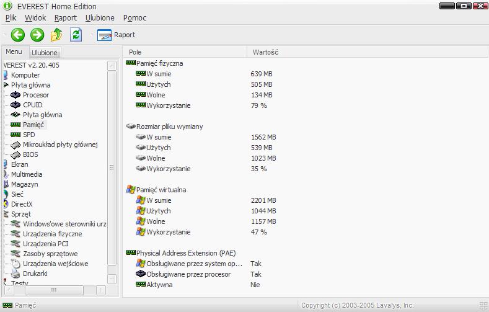Click the 2201 MB virtual memory total

[x=263, y=200]
